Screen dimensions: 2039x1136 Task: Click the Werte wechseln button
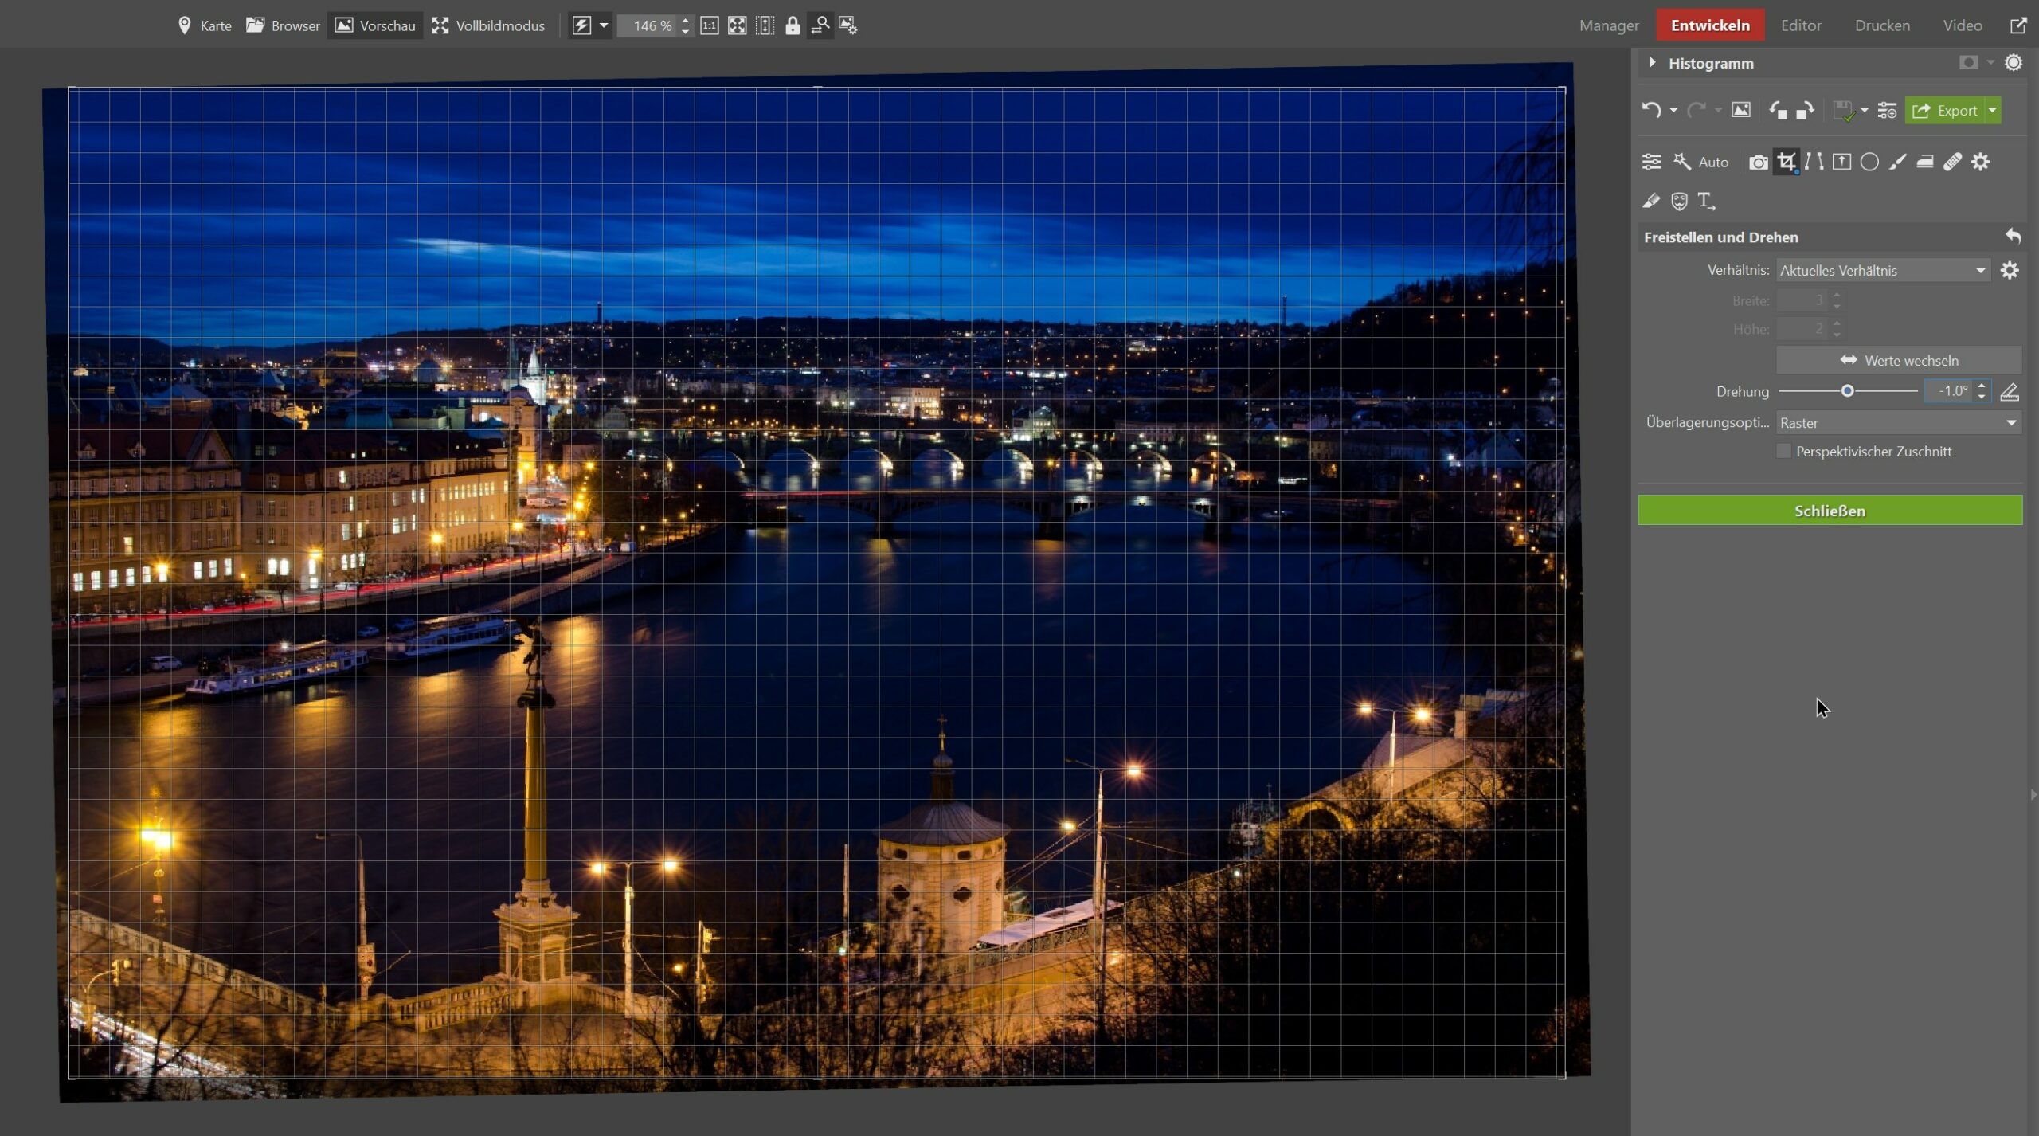coord(1899,360)
